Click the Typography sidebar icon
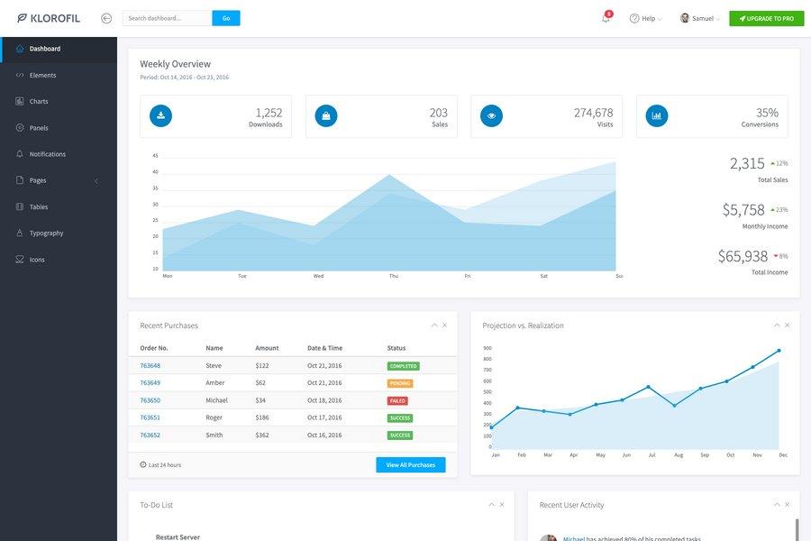The width and height of the screenshot is (811, 541). [x=17, y=231]
